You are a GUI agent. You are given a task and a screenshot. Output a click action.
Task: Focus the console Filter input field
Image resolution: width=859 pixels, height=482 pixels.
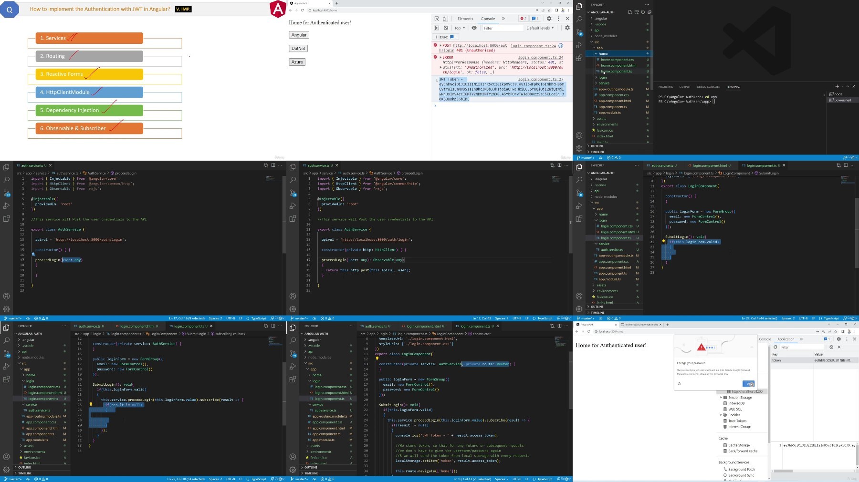[x=502, y=28]
